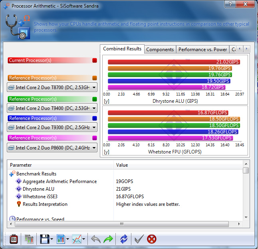Image resolution: width=258 pixels, height=249 pixels.
Task: Click the Performance vs. Speed clock icon
Action: pyautogui.click(x=12, y=218)
